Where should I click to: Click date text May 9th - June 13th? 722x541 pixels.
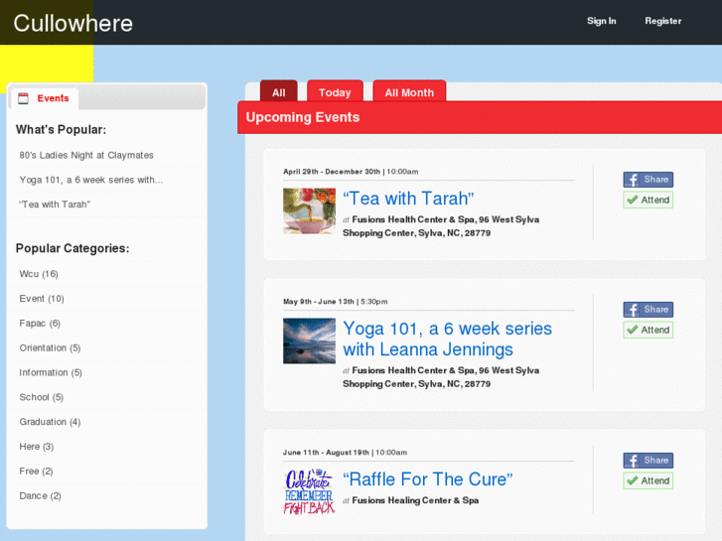coord(319,302)
